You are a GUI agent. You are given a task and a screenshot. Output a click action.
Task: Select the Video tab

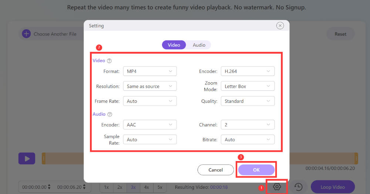(174, 45)
